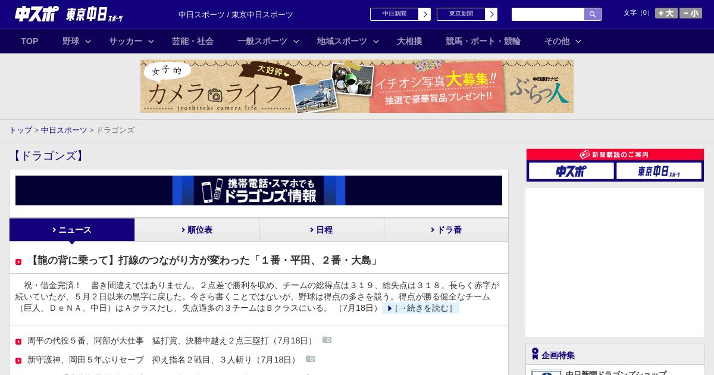Expand the 野球 dropdown chevron
Screen dimensions: 714x375
coord(88,42)
